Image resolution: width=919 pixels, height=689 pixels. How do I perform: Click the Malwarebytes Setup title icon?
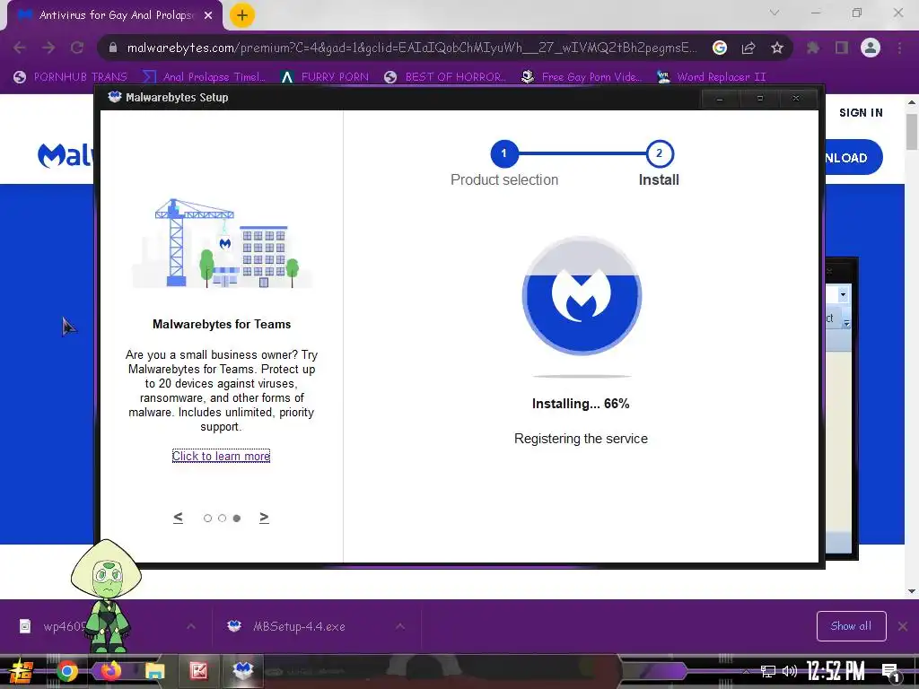(114, 97)
